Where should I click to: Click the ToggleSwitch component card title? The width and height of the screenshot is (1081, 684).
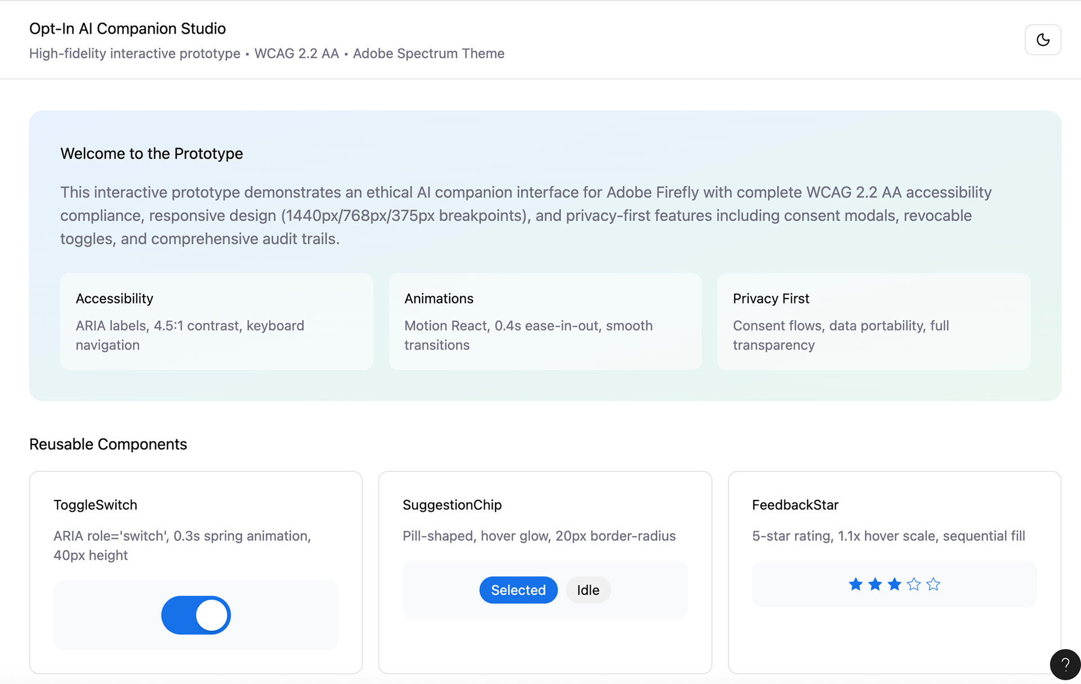[x=95, y=505]
